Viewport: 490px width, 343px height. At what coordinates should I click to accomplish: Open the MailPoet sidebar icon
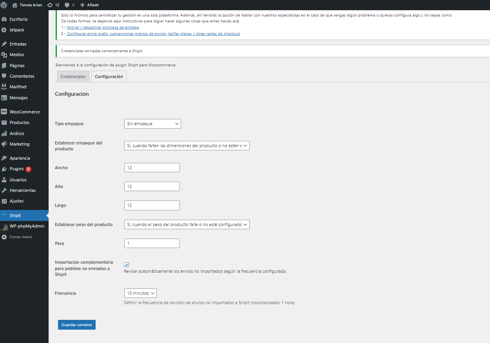click(x=4, y=87)
